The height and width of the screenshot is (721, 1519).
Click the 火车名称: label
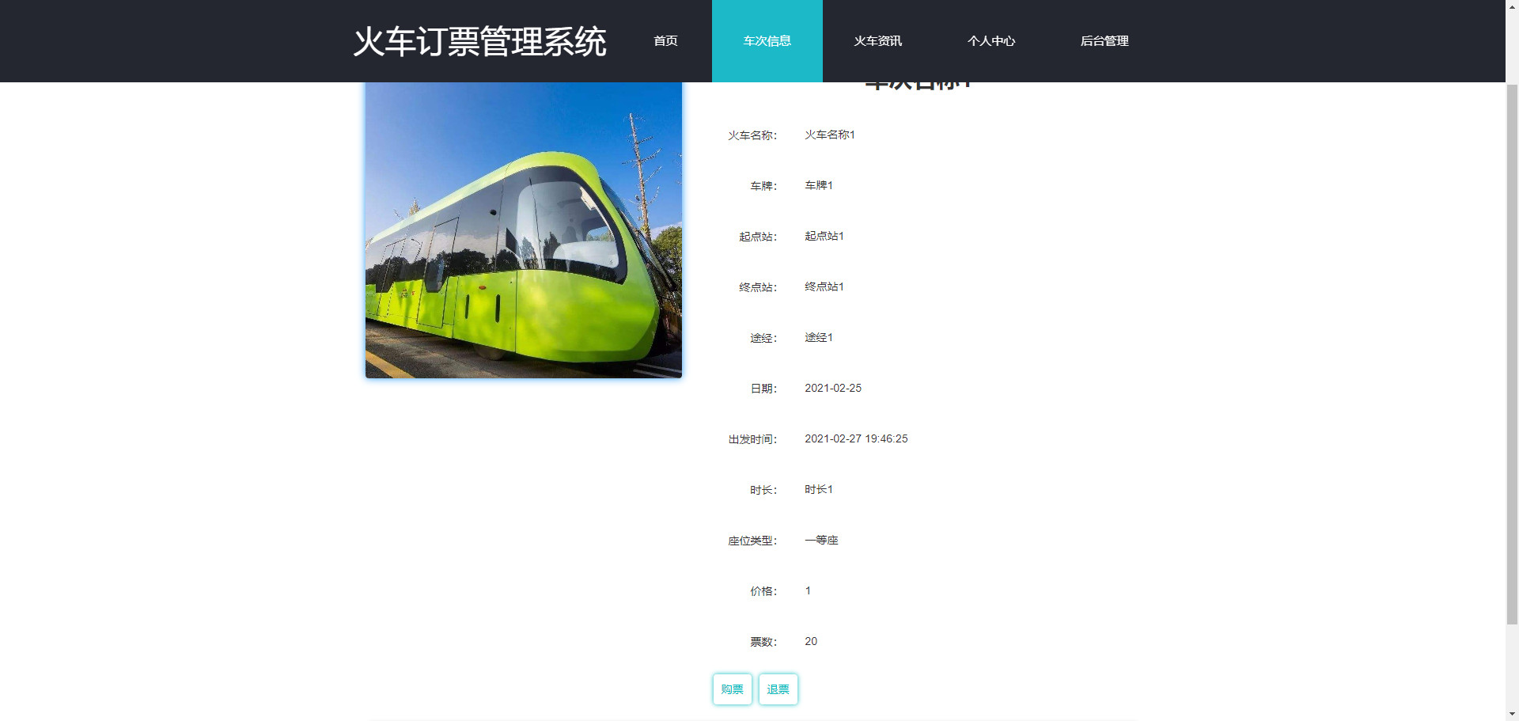click(752, 135)
